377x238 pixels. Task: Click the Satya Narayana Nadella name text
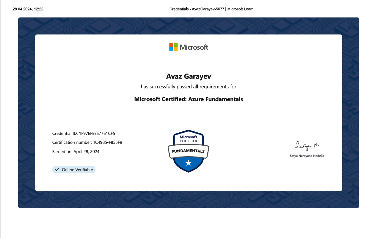307,156
